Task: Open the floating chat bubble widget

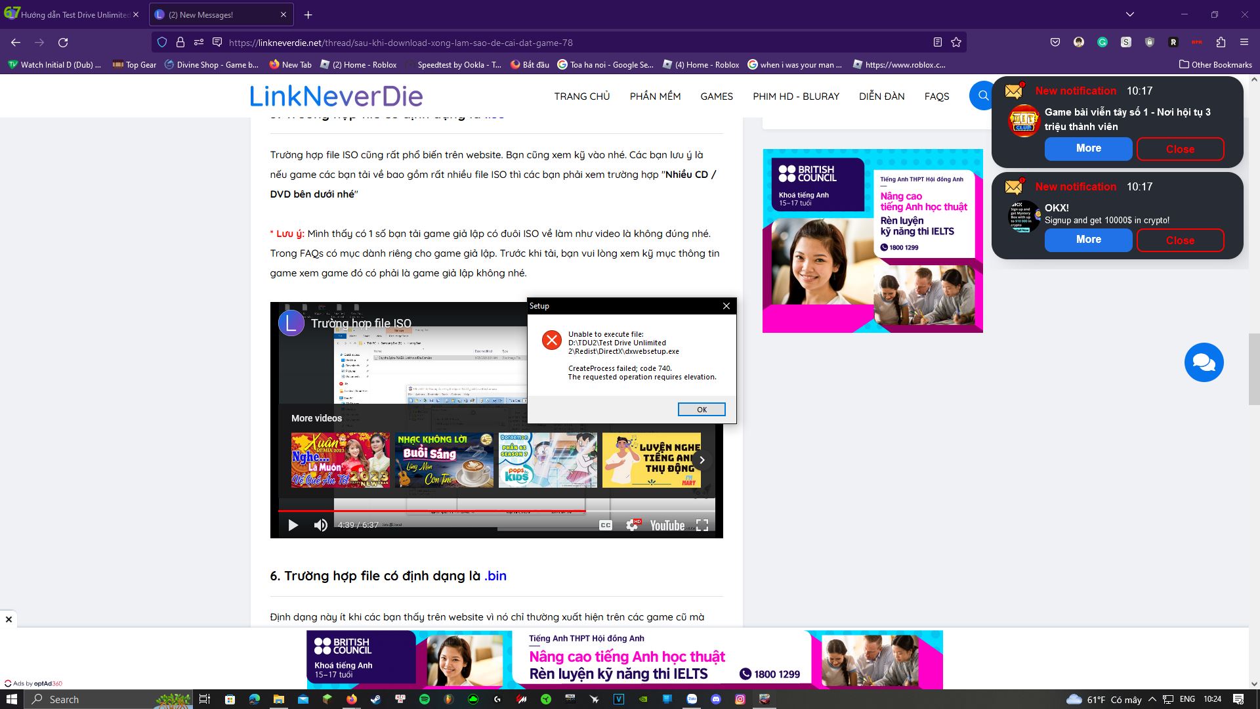Action: coord(1204,362)
